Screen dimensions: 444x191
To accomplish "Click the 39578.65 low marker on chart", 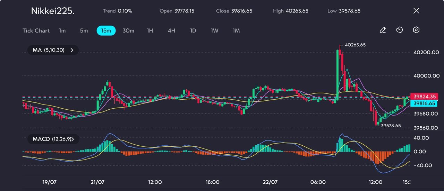I will (x=390, y=126).
